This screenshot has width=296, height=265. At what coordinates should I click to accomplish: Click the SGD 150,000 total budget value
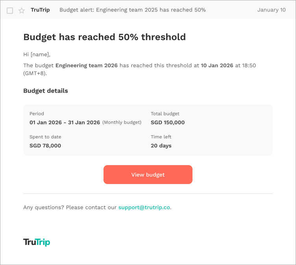(x=168, y=122)
